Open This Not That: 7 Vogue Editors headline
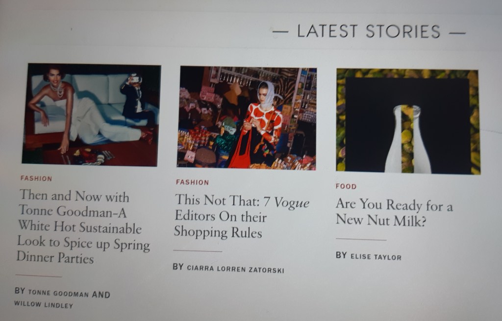This screenshot has width=502, height=321. [x=242, y=216]
